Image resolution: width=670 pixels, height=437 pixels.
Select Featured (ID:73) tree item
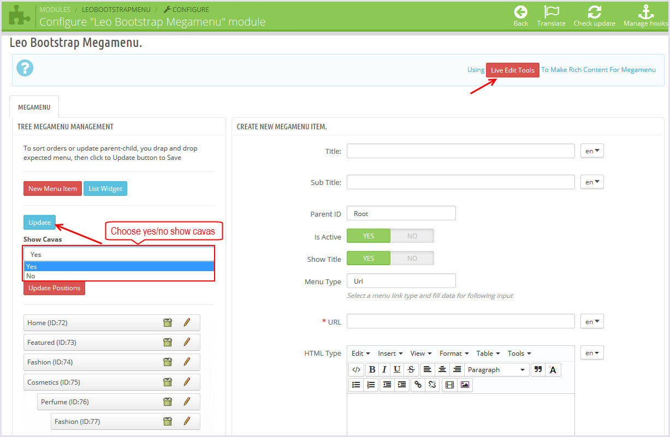[112, 342]
